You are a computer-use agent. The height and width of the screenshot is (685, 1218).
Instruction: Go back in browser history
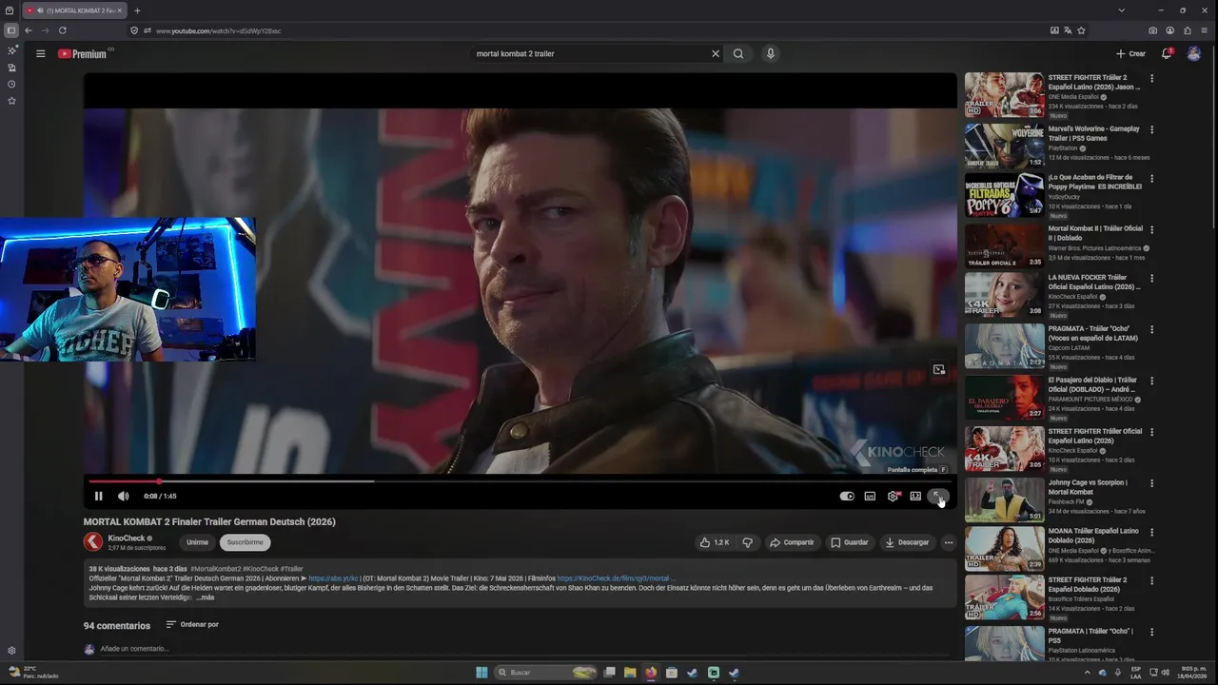click(x=28, y=30)
